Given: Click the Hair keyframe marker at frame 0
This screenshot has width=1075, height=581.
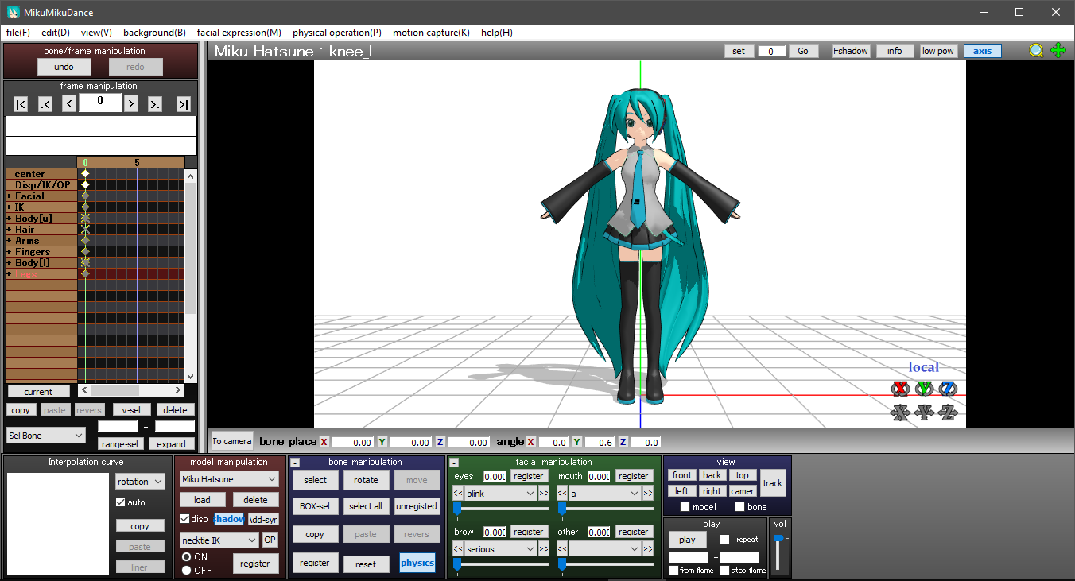Looking at the screenshot, I should point(85,229).
